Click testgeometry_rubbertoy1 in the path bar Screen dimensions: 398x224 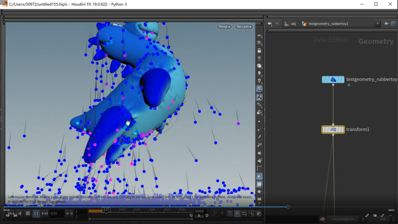[328, 24]
